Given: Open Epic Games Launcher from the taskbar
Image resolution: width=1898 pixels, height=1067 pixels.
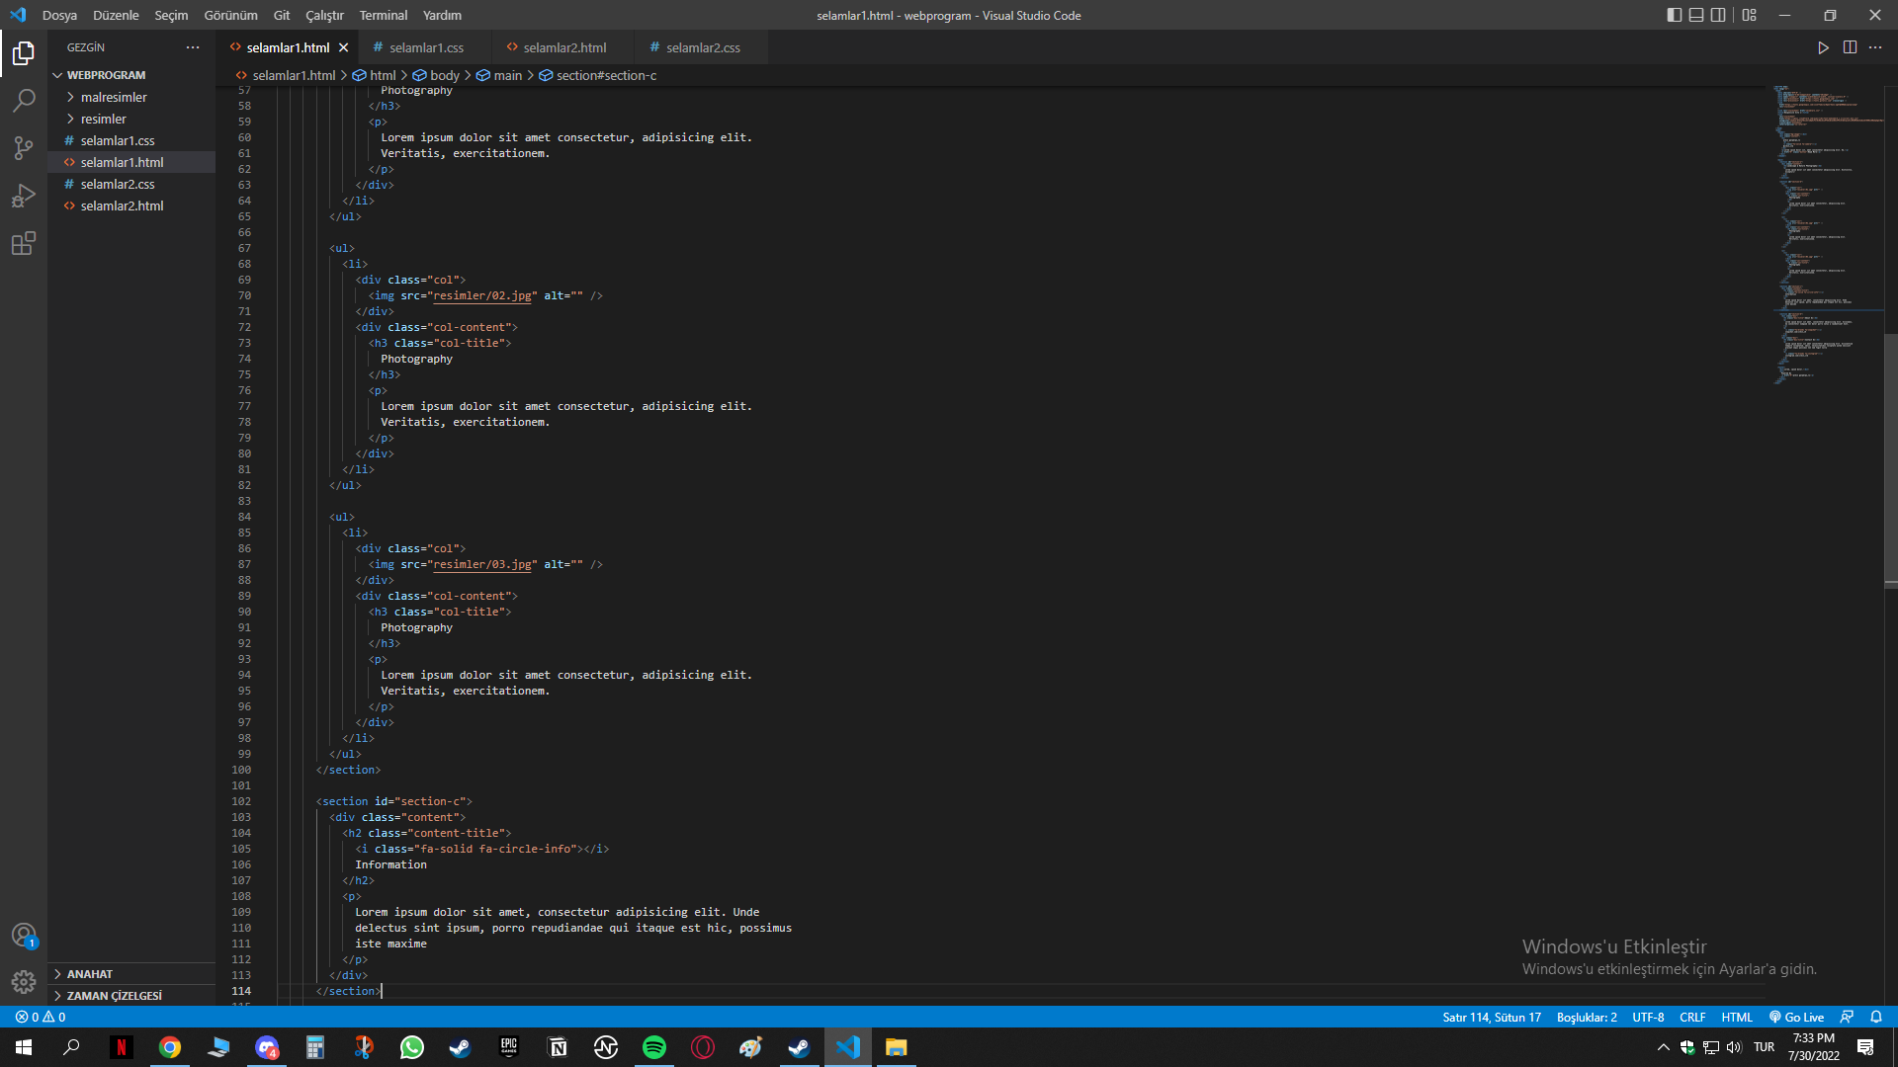Looking at the screenshot, I should pyautogui.click(x=509, y=1047).
